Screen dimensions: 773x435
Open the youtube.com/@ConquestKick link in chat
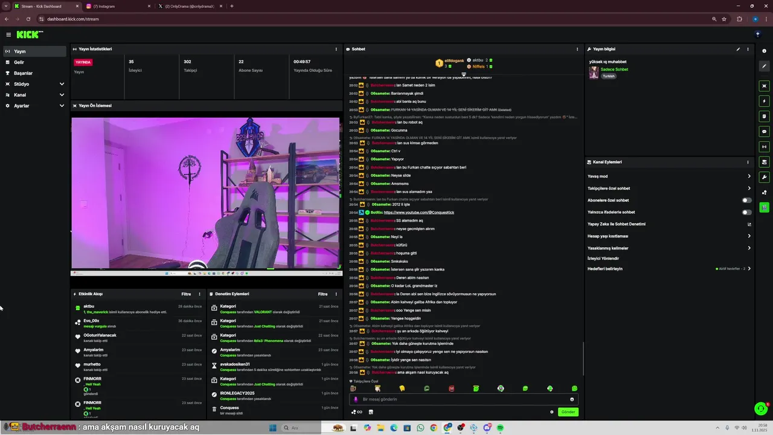[x=419, y=213]
